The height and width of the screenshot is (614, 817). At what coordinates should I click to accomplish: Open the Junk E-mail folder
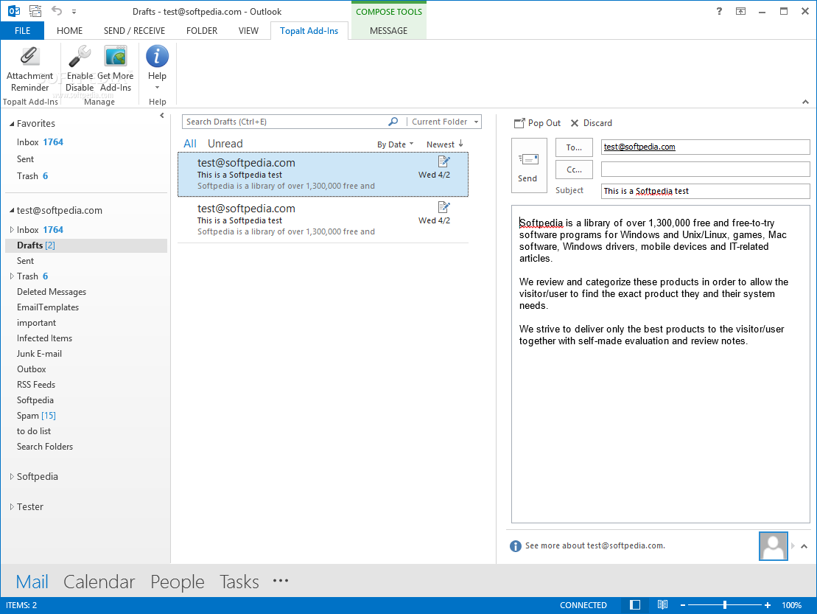pos(39,354)
